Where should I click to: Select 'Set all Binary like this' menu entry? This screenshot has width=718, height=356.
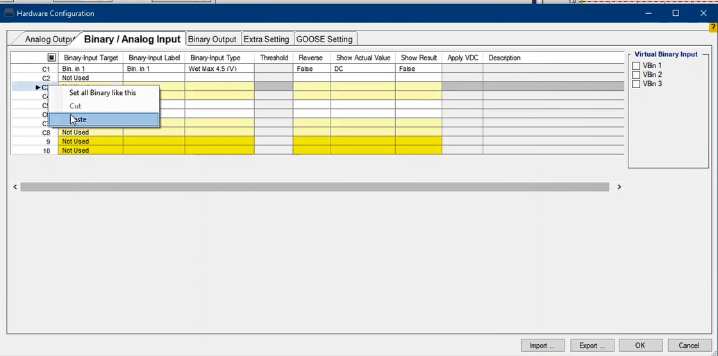103,92
